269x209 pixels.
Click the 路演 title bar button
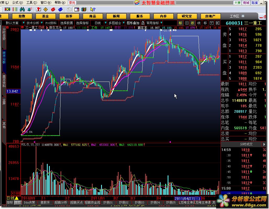point(255,3)
